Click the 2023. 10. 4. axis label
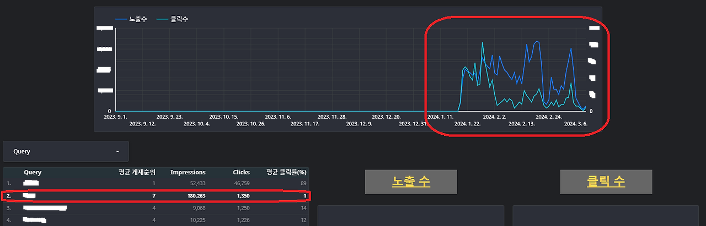 point(196,124)
